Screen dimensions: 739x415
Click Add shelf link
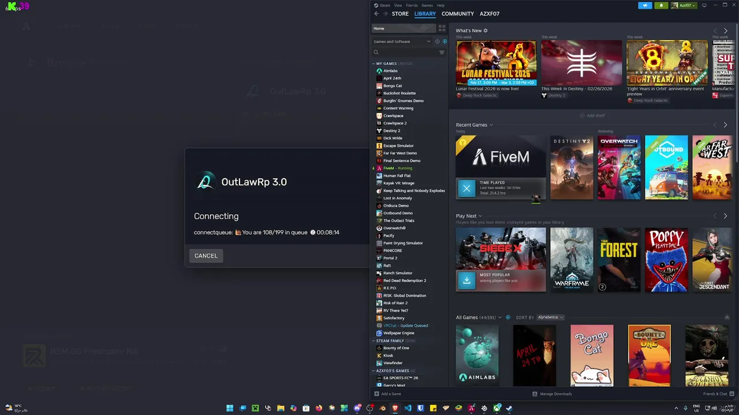592,115
